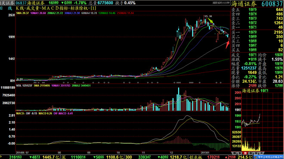Image resolution: width=284 pixels, height=159 pixels.
Task: Click the 买二 bid price 1969
Action: coord(253,37)
